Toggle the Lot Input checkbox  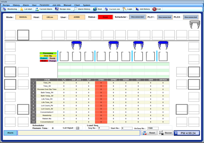click(x=77, y=128)
